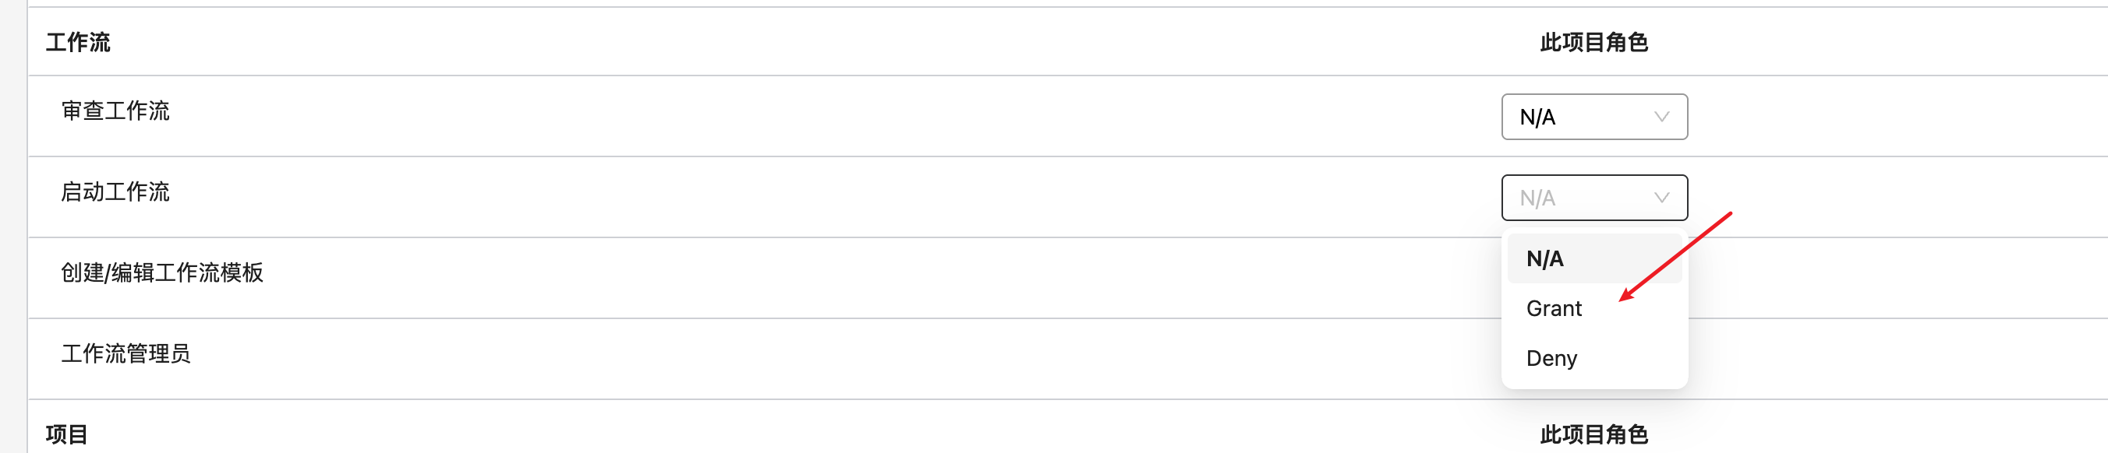Click the grey strip at the left edge
The image size is (2108, 453).
(x=12, y=226)
